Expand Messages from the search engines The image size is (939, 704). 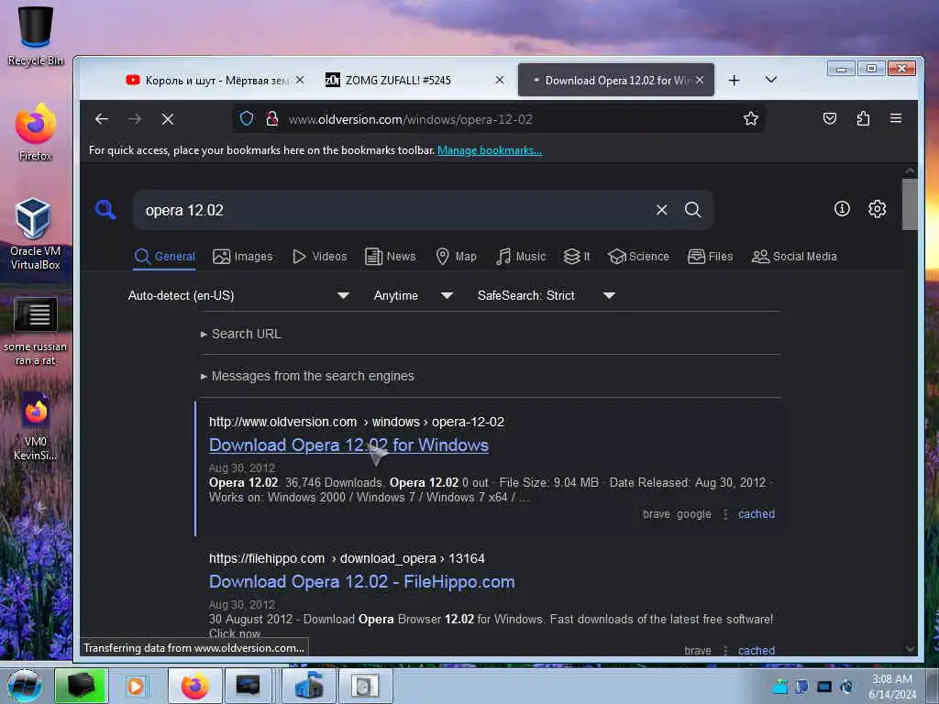(307, 376)
